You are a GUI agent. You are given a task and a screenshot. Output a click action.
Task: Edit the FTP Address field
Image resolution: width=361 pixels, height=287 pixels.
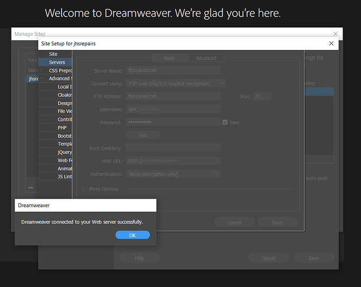coord(173,96)
